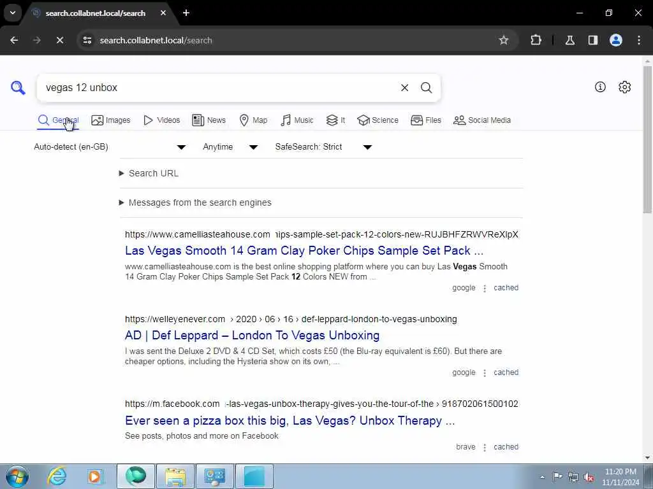Image resolution: width=653 pixels, height=489 pixels.
Task: Open the Extensions puzzle icon
Action: point(536,40)
